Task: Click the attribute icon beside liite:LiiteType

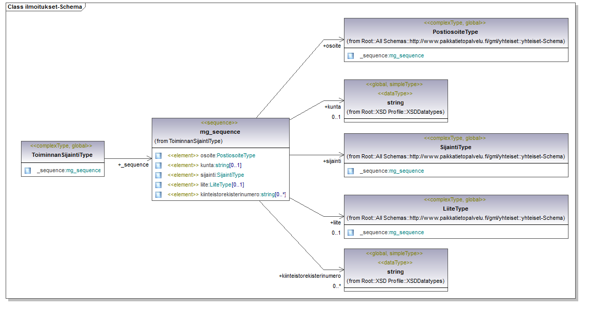Action: 158,184
